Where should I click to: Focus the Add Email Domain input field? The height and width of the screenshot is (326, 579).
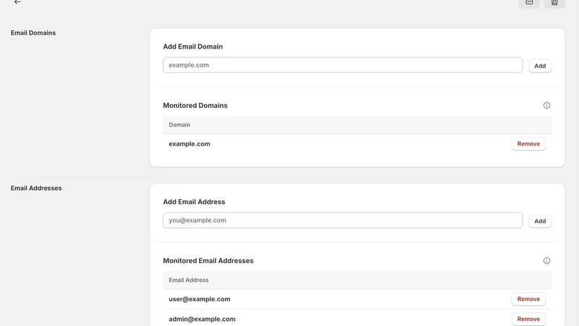[342, 65]
